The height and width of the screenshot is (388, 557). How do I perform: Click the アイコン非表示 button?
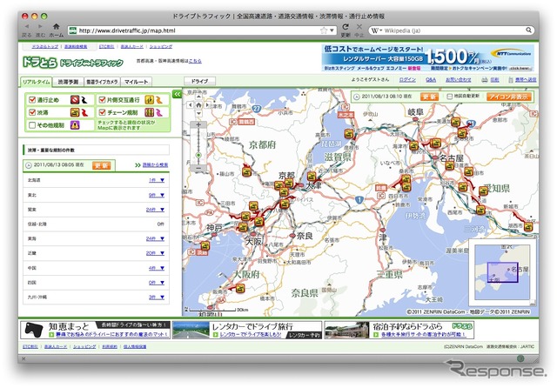(x=508, y=97)
